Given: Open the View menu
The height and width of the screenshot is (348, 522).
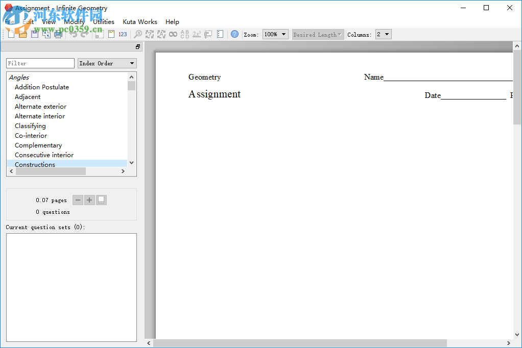Looking at the screenshot, I should (49, 21).
